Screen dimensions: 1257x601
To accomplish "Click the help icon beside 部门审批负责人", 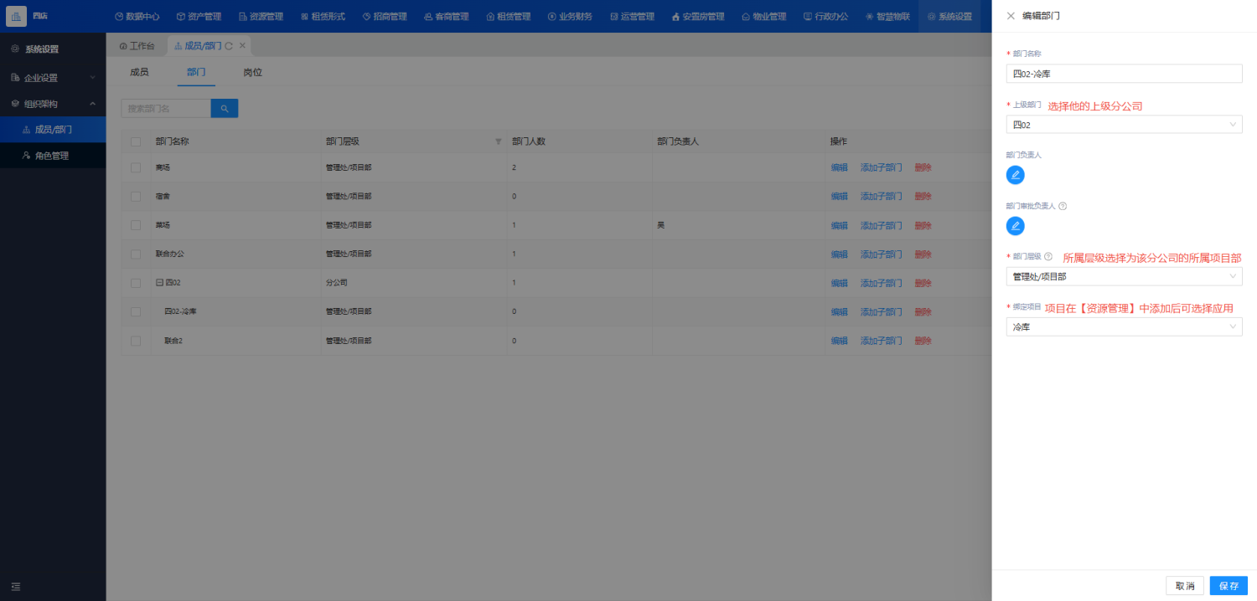I will click(x=1063, y=206).
